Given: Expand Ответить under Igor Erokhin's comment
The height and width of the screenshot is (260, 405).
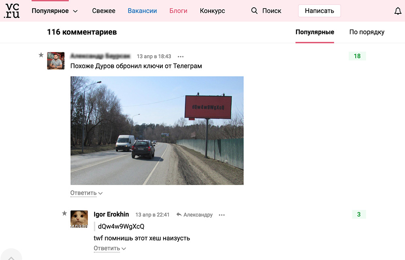Looking at the screenshot, I should (109, 248).
